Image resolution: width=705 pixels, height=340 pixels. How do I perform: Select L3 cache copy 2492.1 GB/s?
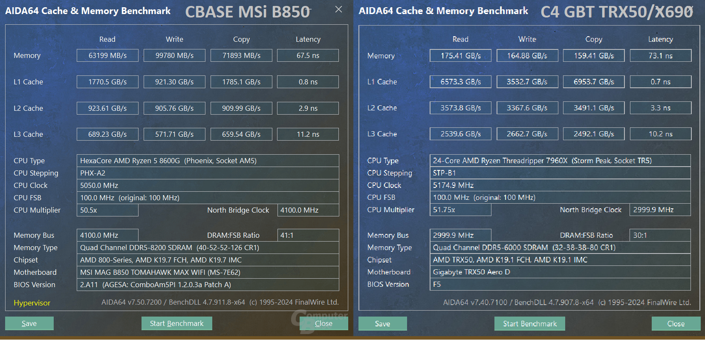(x=594, y=134)
